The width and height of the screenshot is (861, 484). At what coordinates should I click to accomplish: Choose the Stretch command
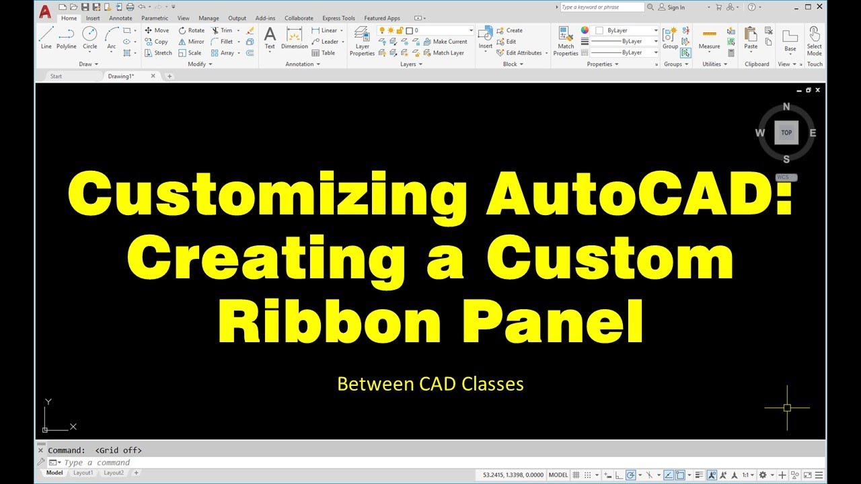[x=158, y=52]
